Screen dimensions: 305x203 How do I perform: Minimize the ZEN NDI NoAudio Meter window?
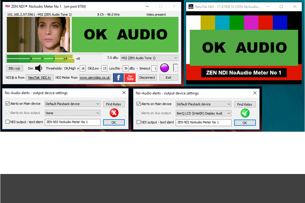[x=147, y=7]
